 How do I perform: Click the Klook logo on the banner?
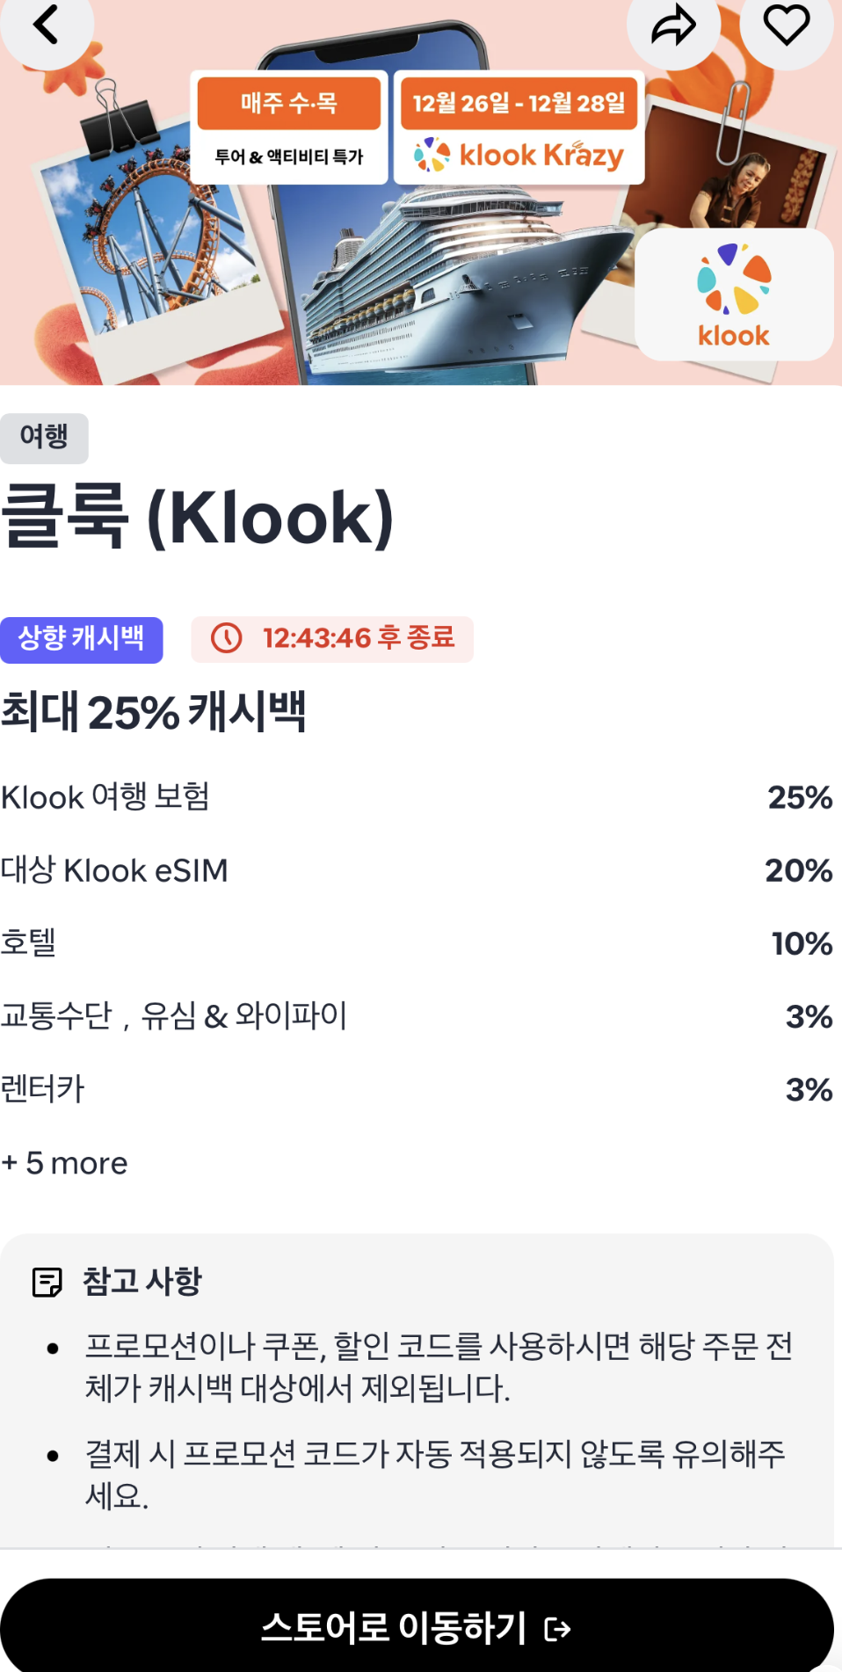click(732, 294)
